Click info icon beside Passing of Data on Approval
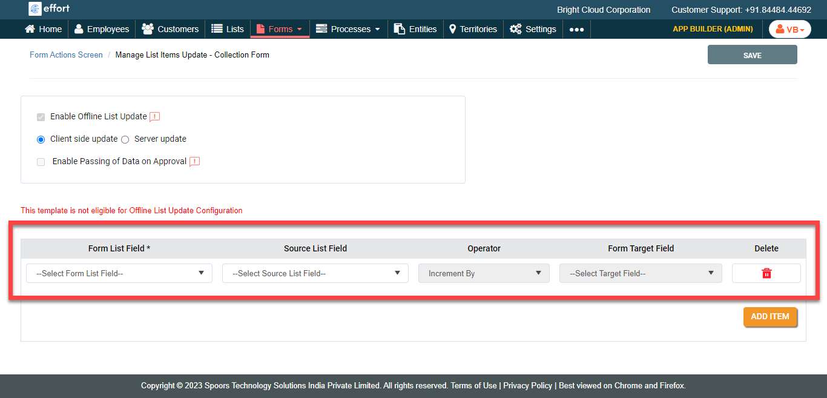The width and height of the screenshot is (827, 398). [x=194, y=162]
